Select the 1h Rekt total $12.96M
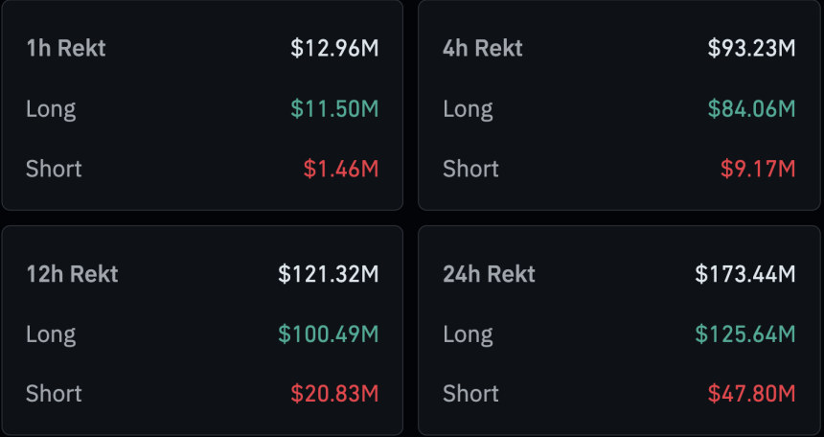Screen dimensions: 824x437 pos(334,49)
